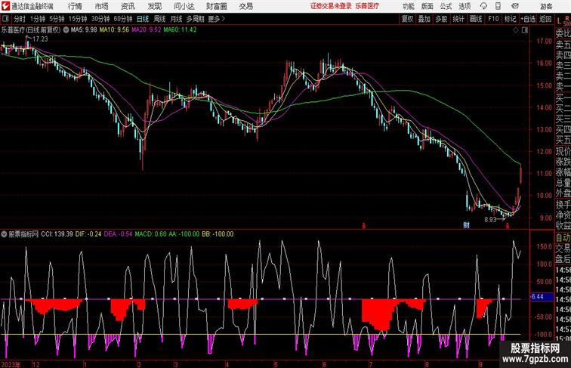571x368 pixels.
Task: Open the 行情 menu
Action: click(75, 6)
